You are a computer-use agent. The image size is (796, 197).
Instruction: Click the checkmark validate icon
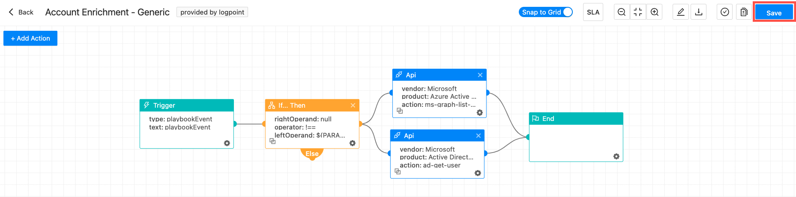[x=724, y=12]
